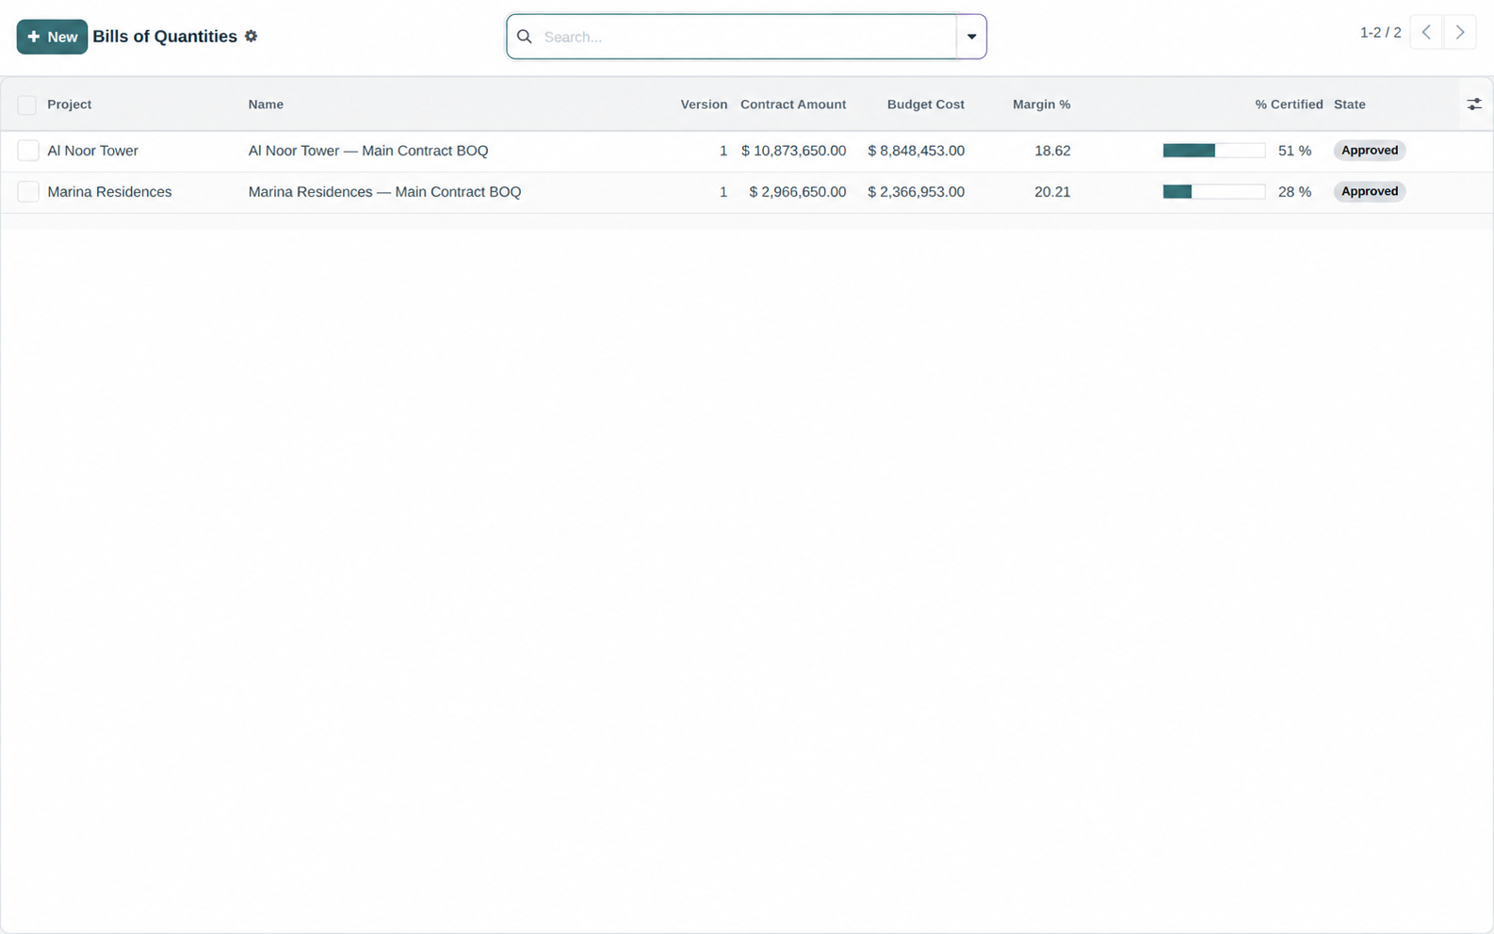Click Approved badge for Marina Residences

click(1370, 192)
